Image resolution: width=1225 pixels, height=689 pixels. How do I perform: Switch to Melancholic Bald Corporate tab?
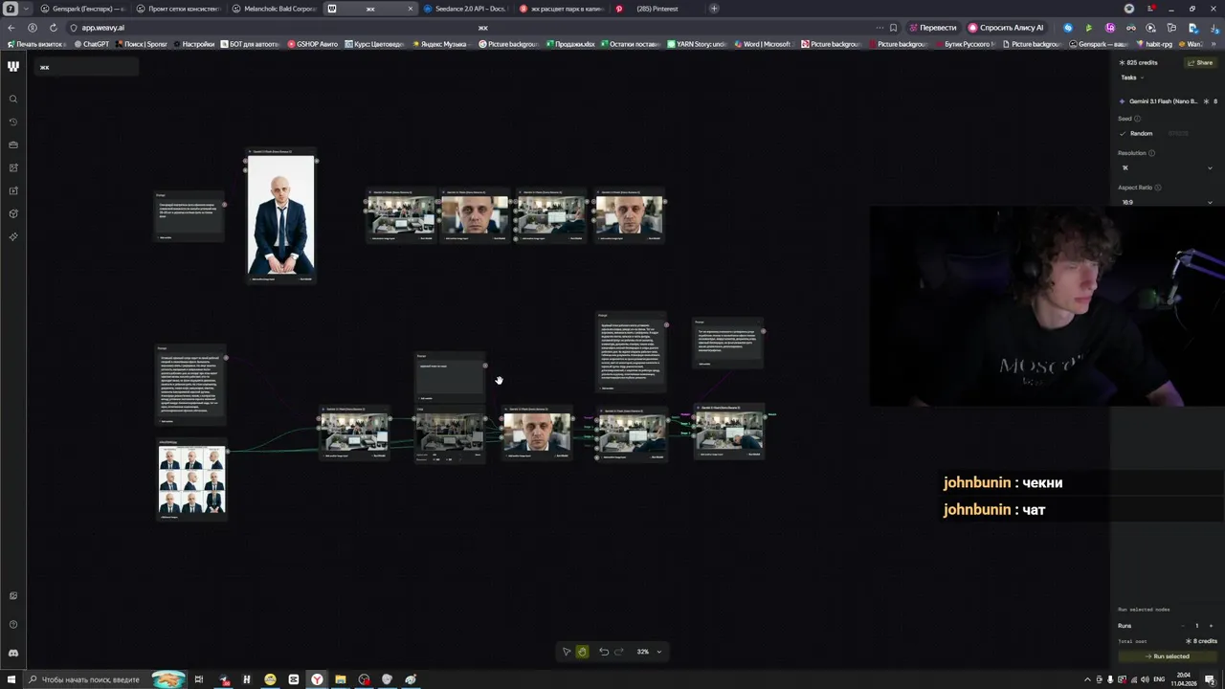(x=274, y=9)
